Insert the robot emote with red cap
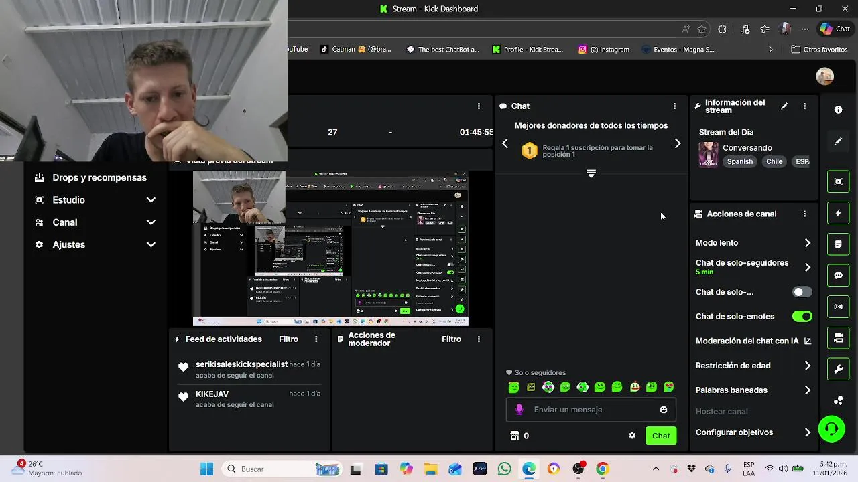Viewport: 858px width, 482px height. pyautogui.click(x=634, y=387)
